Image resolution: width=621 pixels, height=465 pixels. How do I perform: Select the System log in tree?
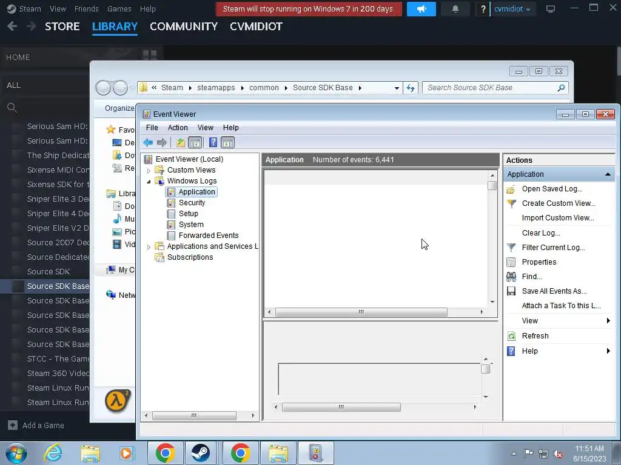coord(191,224)
